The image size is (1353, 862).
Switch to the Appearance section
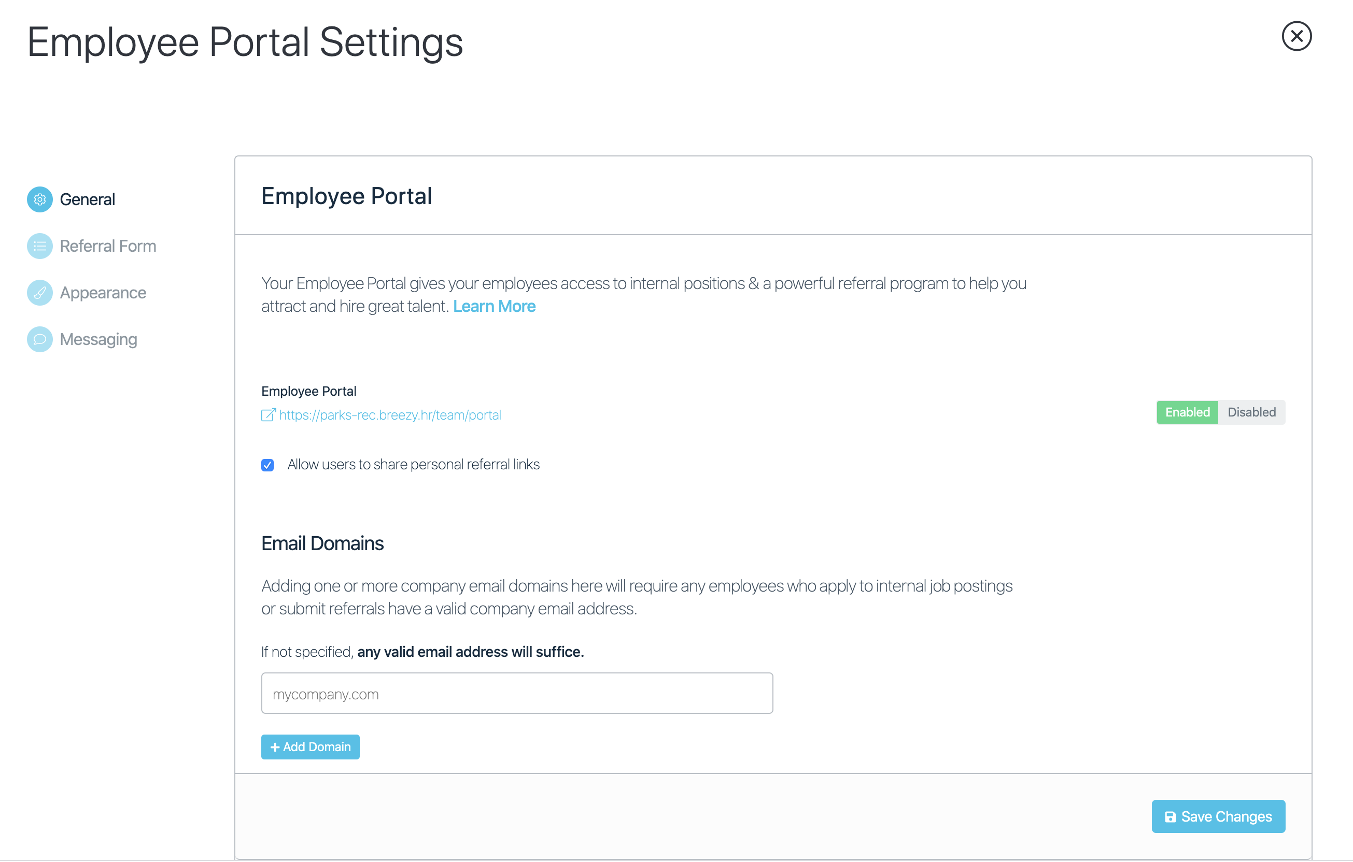(x=103, y=293)
